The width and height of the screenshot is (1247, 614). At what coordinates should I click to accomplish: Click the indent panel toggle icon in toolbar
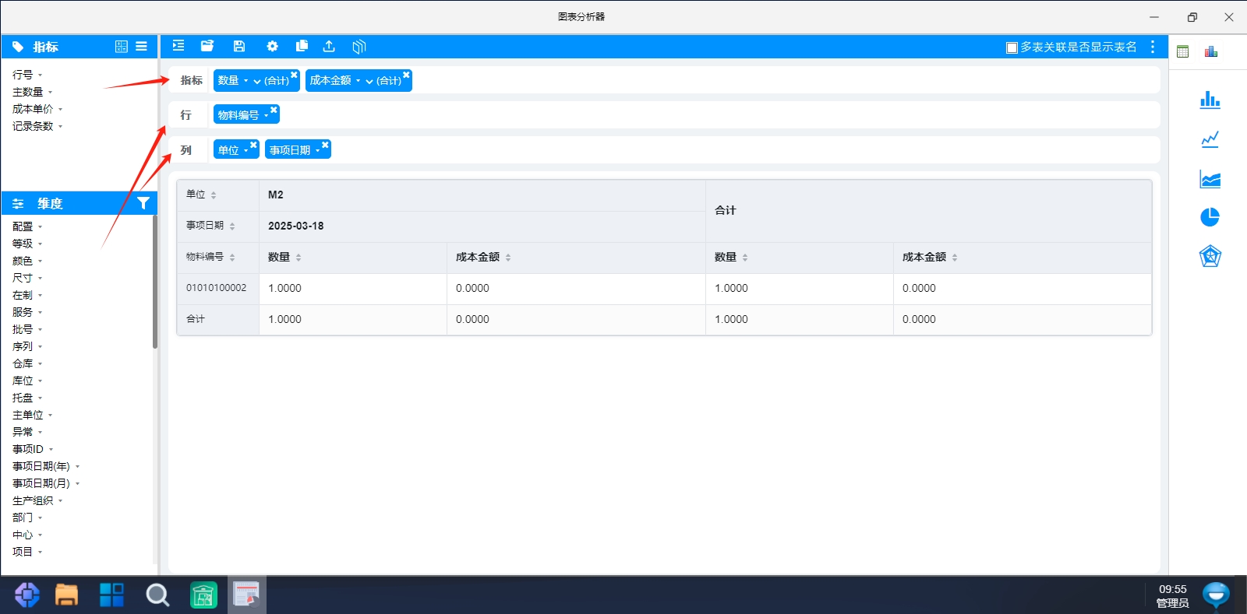coord(178,46)
